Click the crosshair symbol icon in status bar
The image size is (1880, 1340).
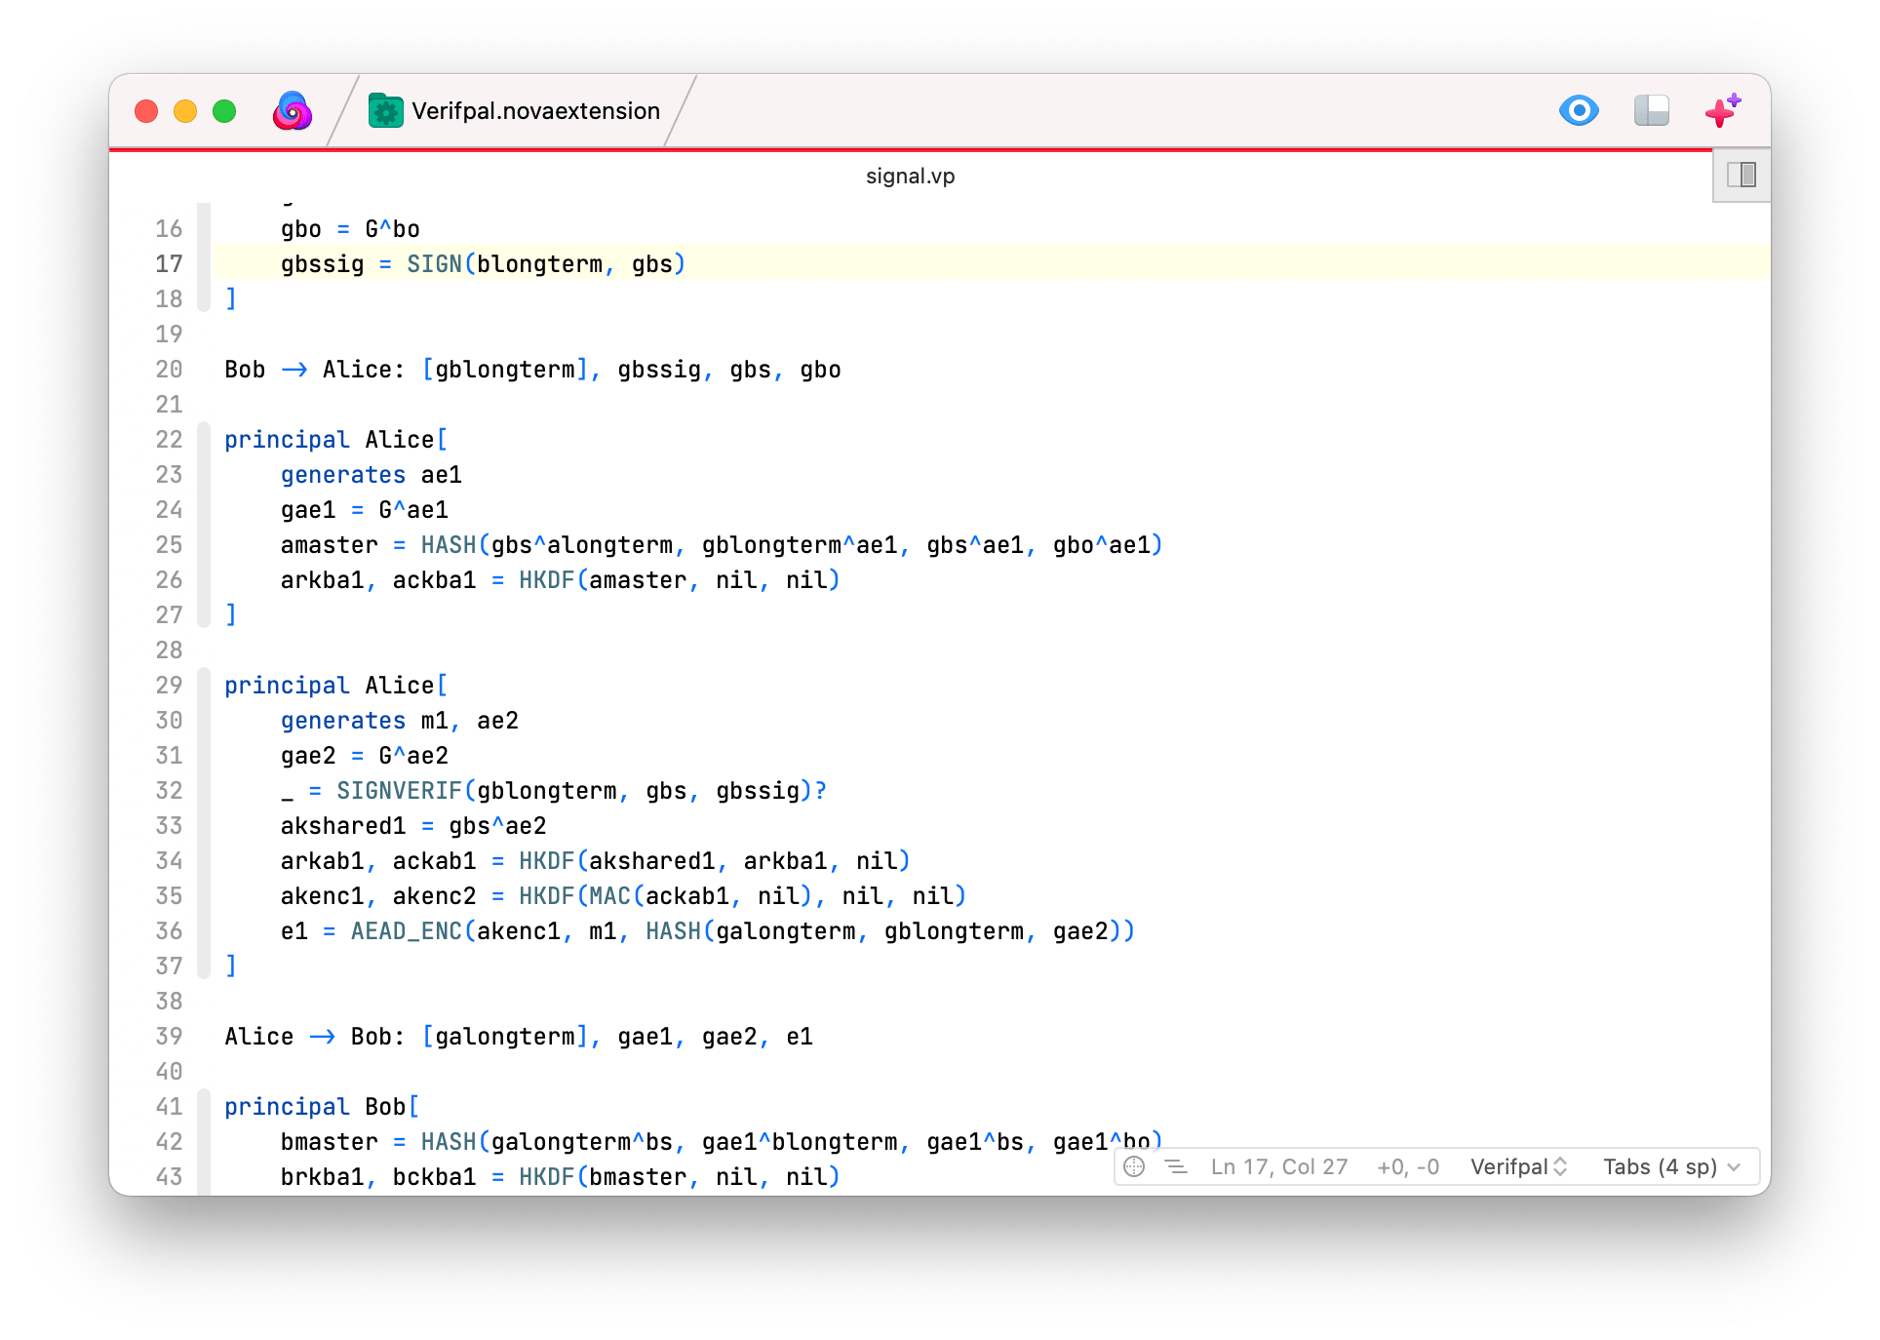point(1134,1166)
